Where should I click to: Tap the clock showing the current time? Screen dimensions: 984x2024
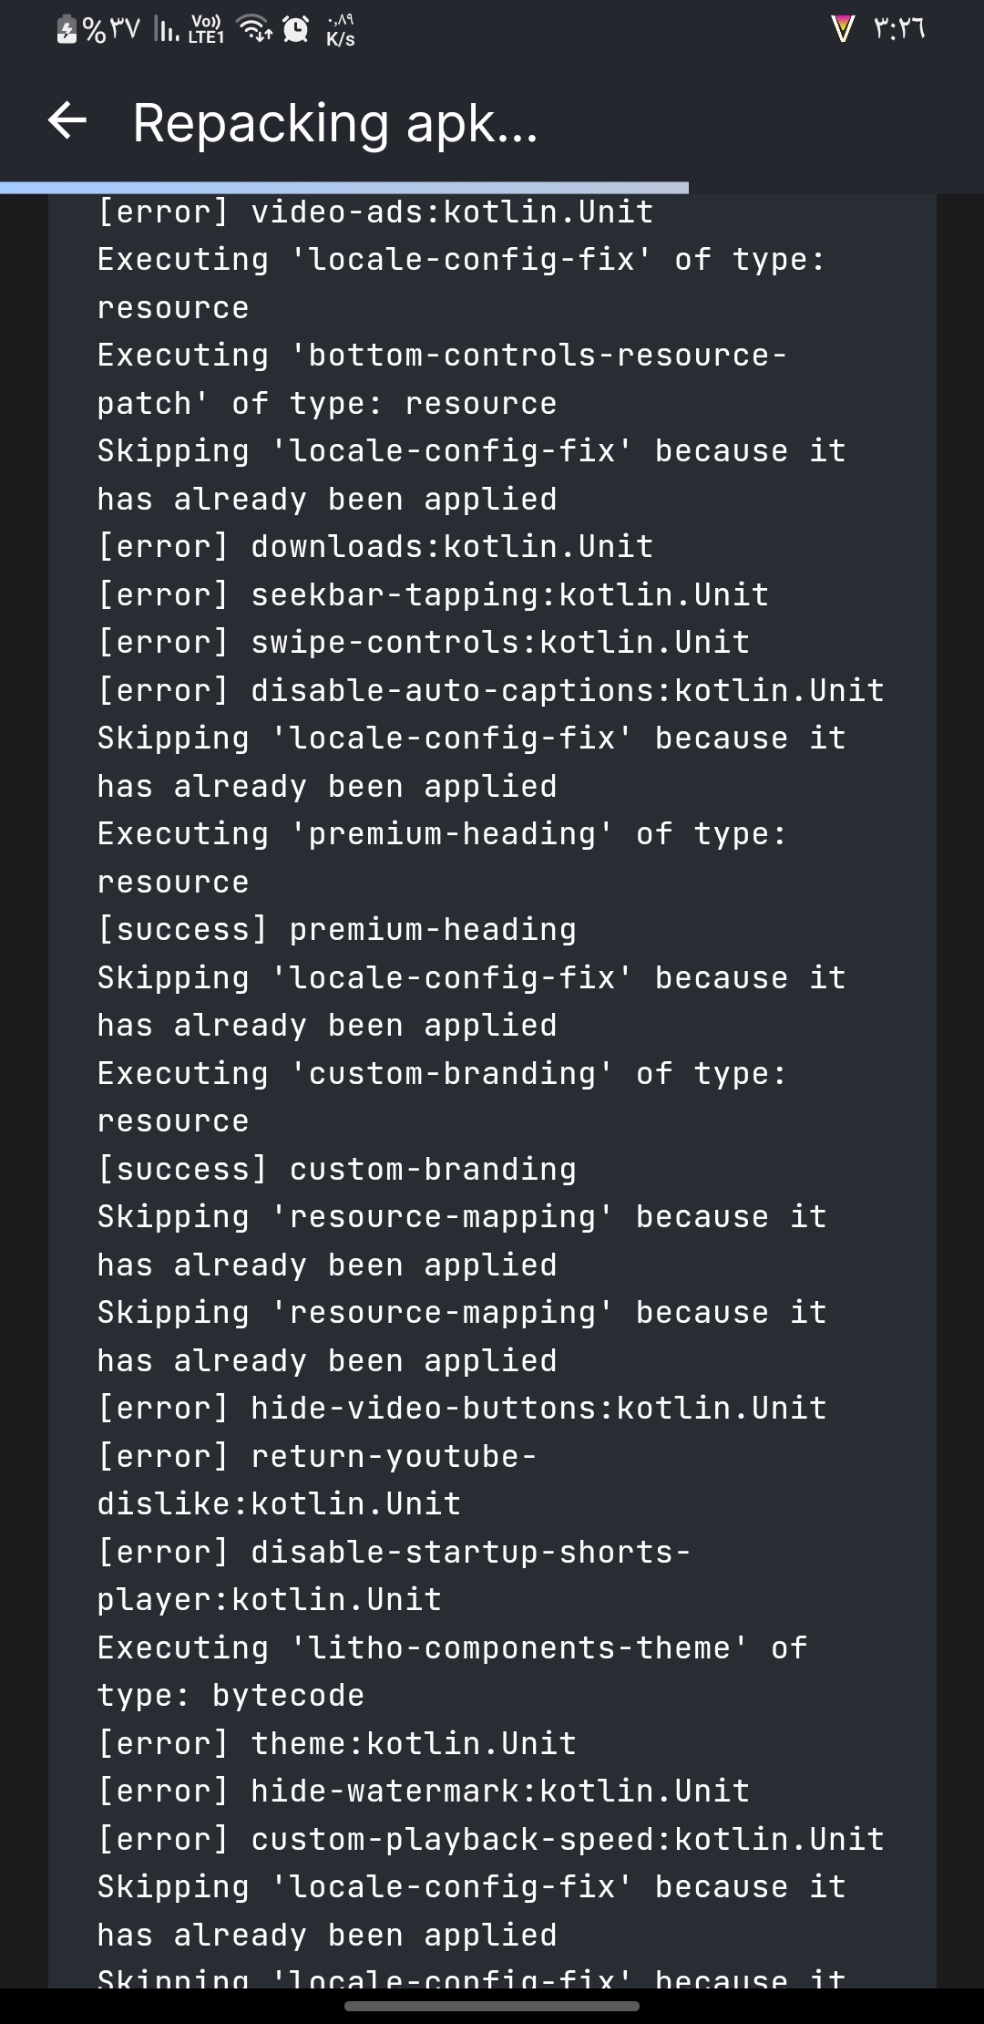click(x=897, y=30)
